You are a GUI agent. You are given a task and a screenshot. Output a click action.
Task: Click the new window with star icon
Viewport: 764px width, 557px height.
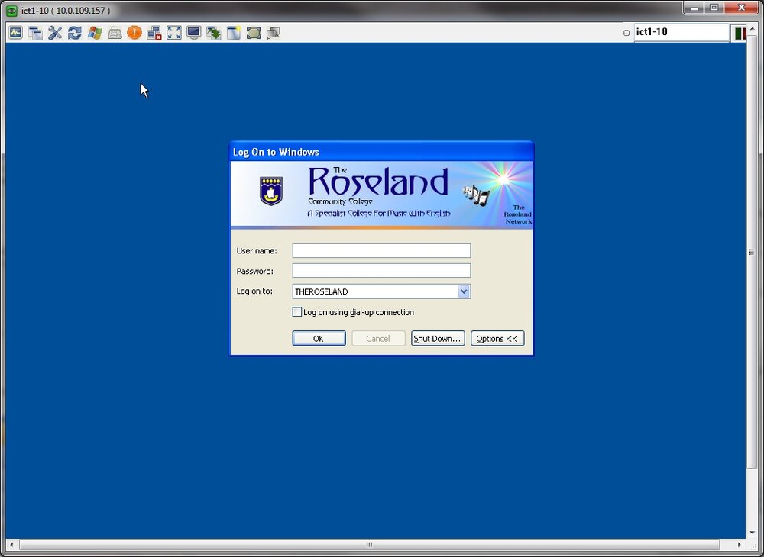tap(233, 33)
